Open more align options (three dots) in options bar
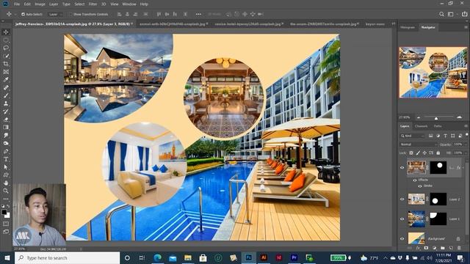Viewport: 470px width, 264px height. 198,14
